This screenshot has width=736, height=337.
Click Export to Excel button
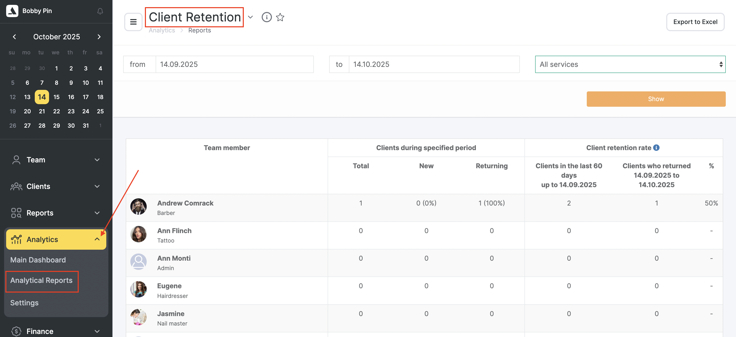click(695, 22)
